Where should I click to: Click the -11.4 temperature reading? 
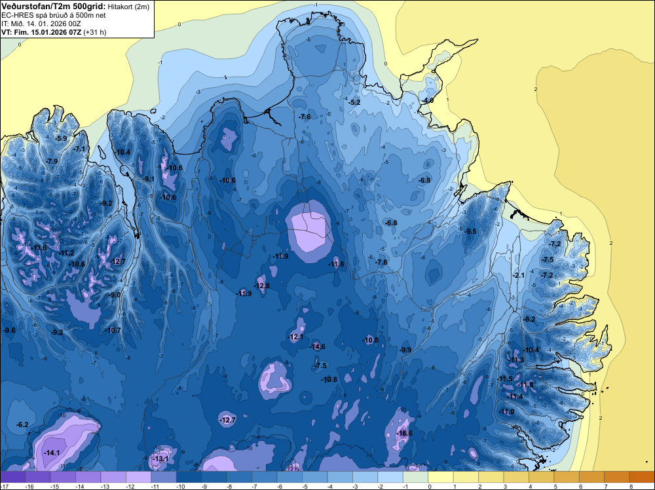click(x=515, y=396)
